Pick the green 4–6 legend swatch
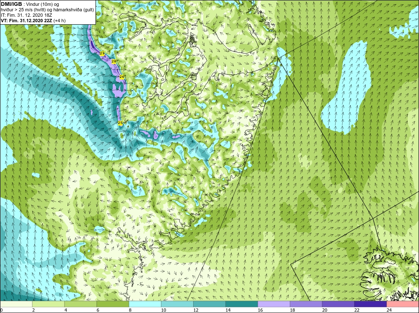Screen dimensions: 419x313 click(80, 304)
